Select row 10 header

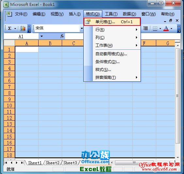pyautogui.click(x=9, y=105)
